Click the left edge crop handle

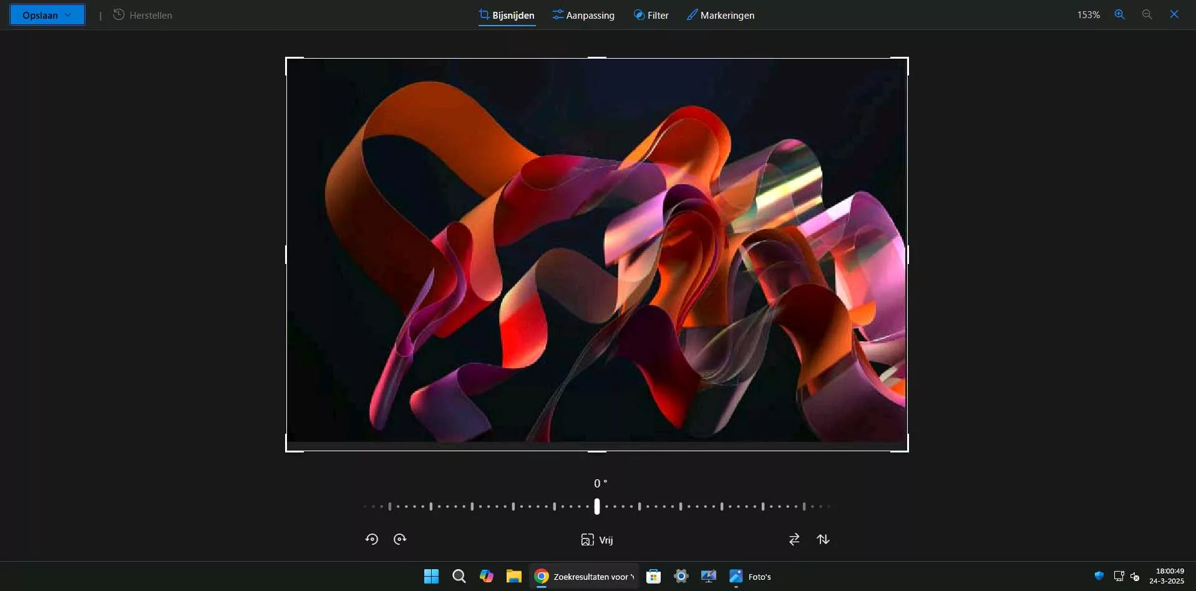[286, 255]
